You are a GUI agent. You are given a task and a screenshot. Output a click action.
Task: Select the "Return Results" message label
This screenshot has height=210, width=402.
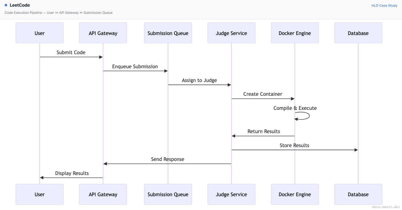pos(264,131)
